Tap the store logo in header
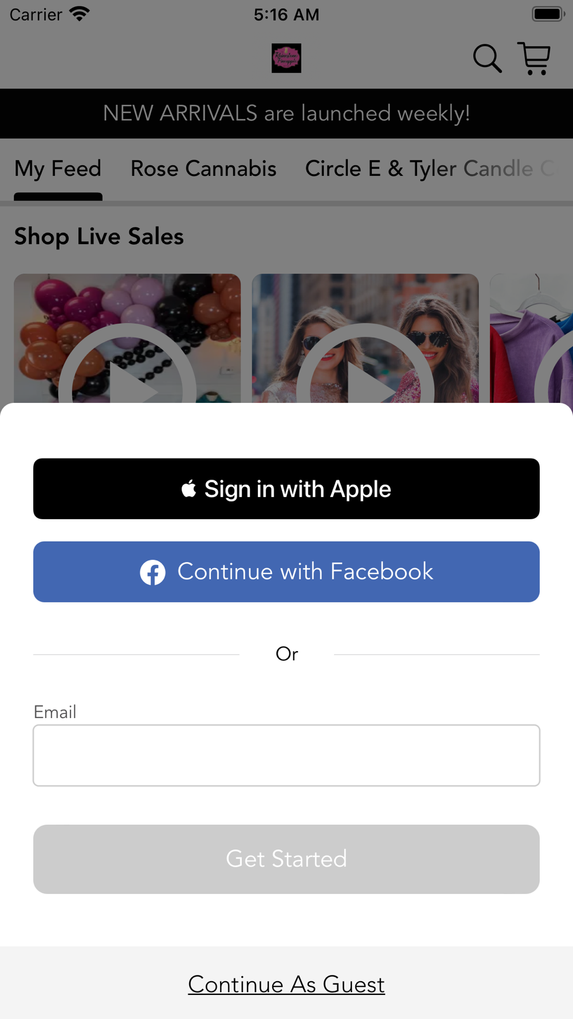 point(286,58)
